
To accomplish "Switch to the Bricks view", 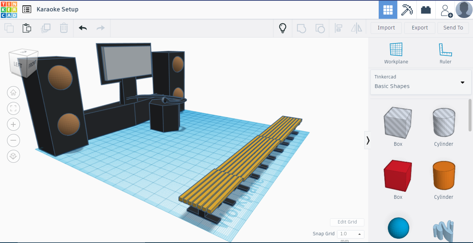I will [x=426, y=9].
